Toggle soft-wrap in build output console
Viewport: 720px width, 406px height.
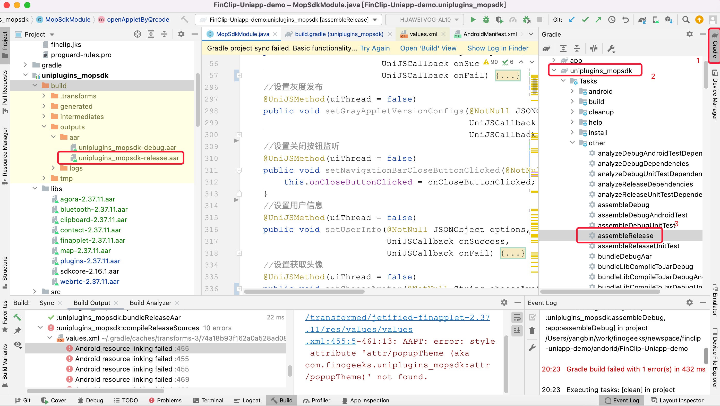517,318
